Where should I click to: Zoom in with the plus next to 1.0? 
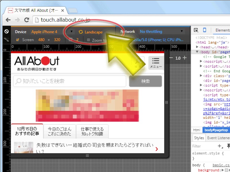[x=185, y=58]
